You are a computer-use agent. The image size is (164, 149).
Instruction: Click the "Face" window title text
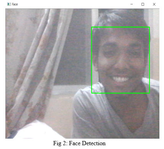(15, 4)
